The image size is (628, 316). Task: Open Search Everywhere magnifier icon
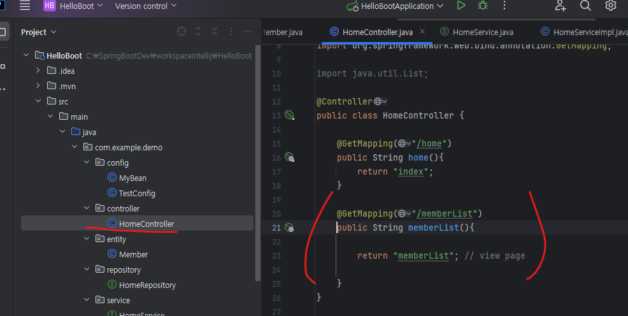[585, 6]
